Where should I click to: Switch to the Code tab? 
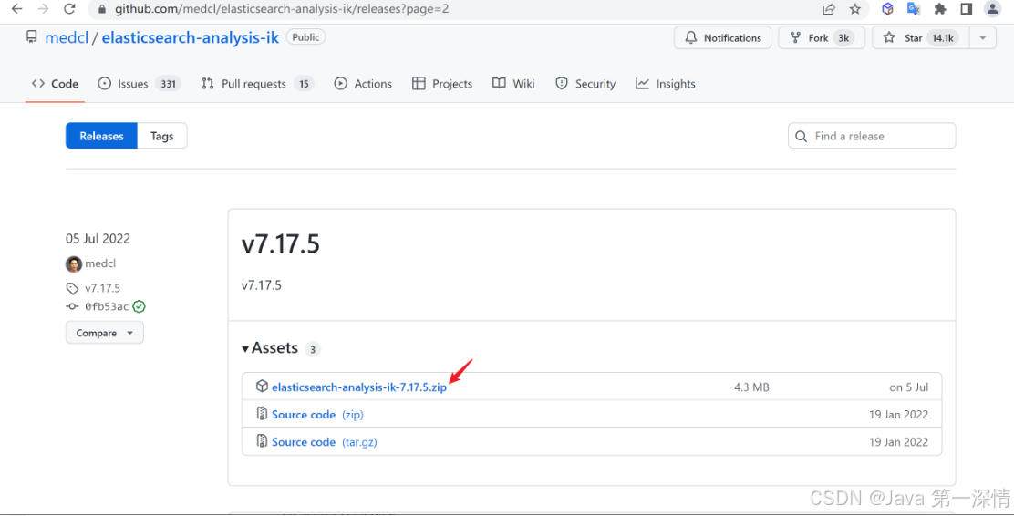[x=55, y=83]
